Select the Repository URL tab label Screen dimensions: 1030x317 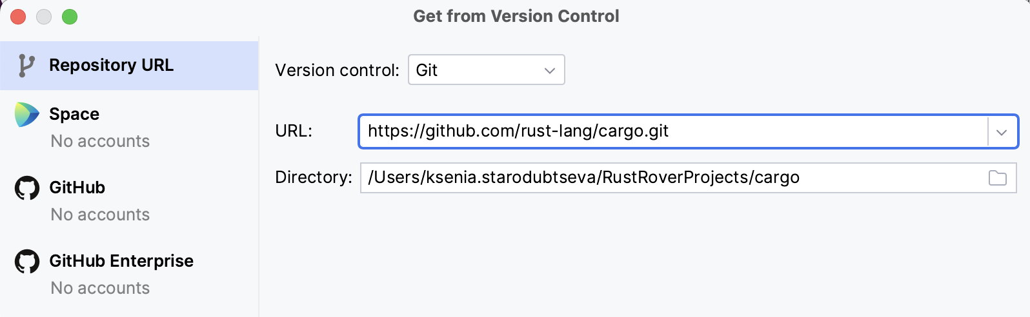[111, 66]
